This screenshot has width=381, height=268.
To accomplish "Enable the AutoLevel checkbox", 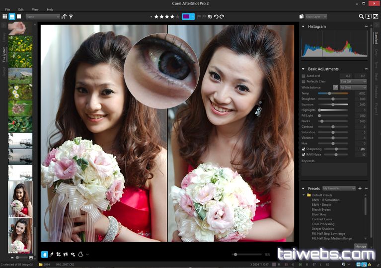I will 304,76.
